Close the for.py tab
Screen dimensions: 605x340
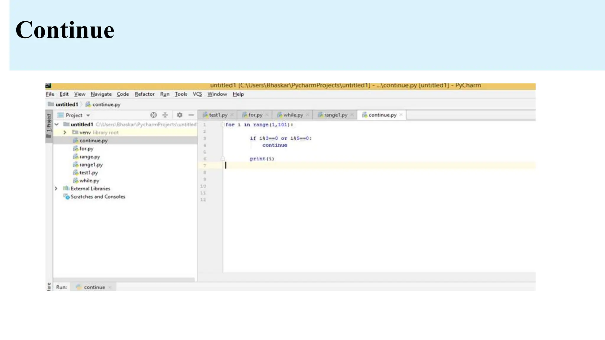pyautogui.click(x=267, y=115)
